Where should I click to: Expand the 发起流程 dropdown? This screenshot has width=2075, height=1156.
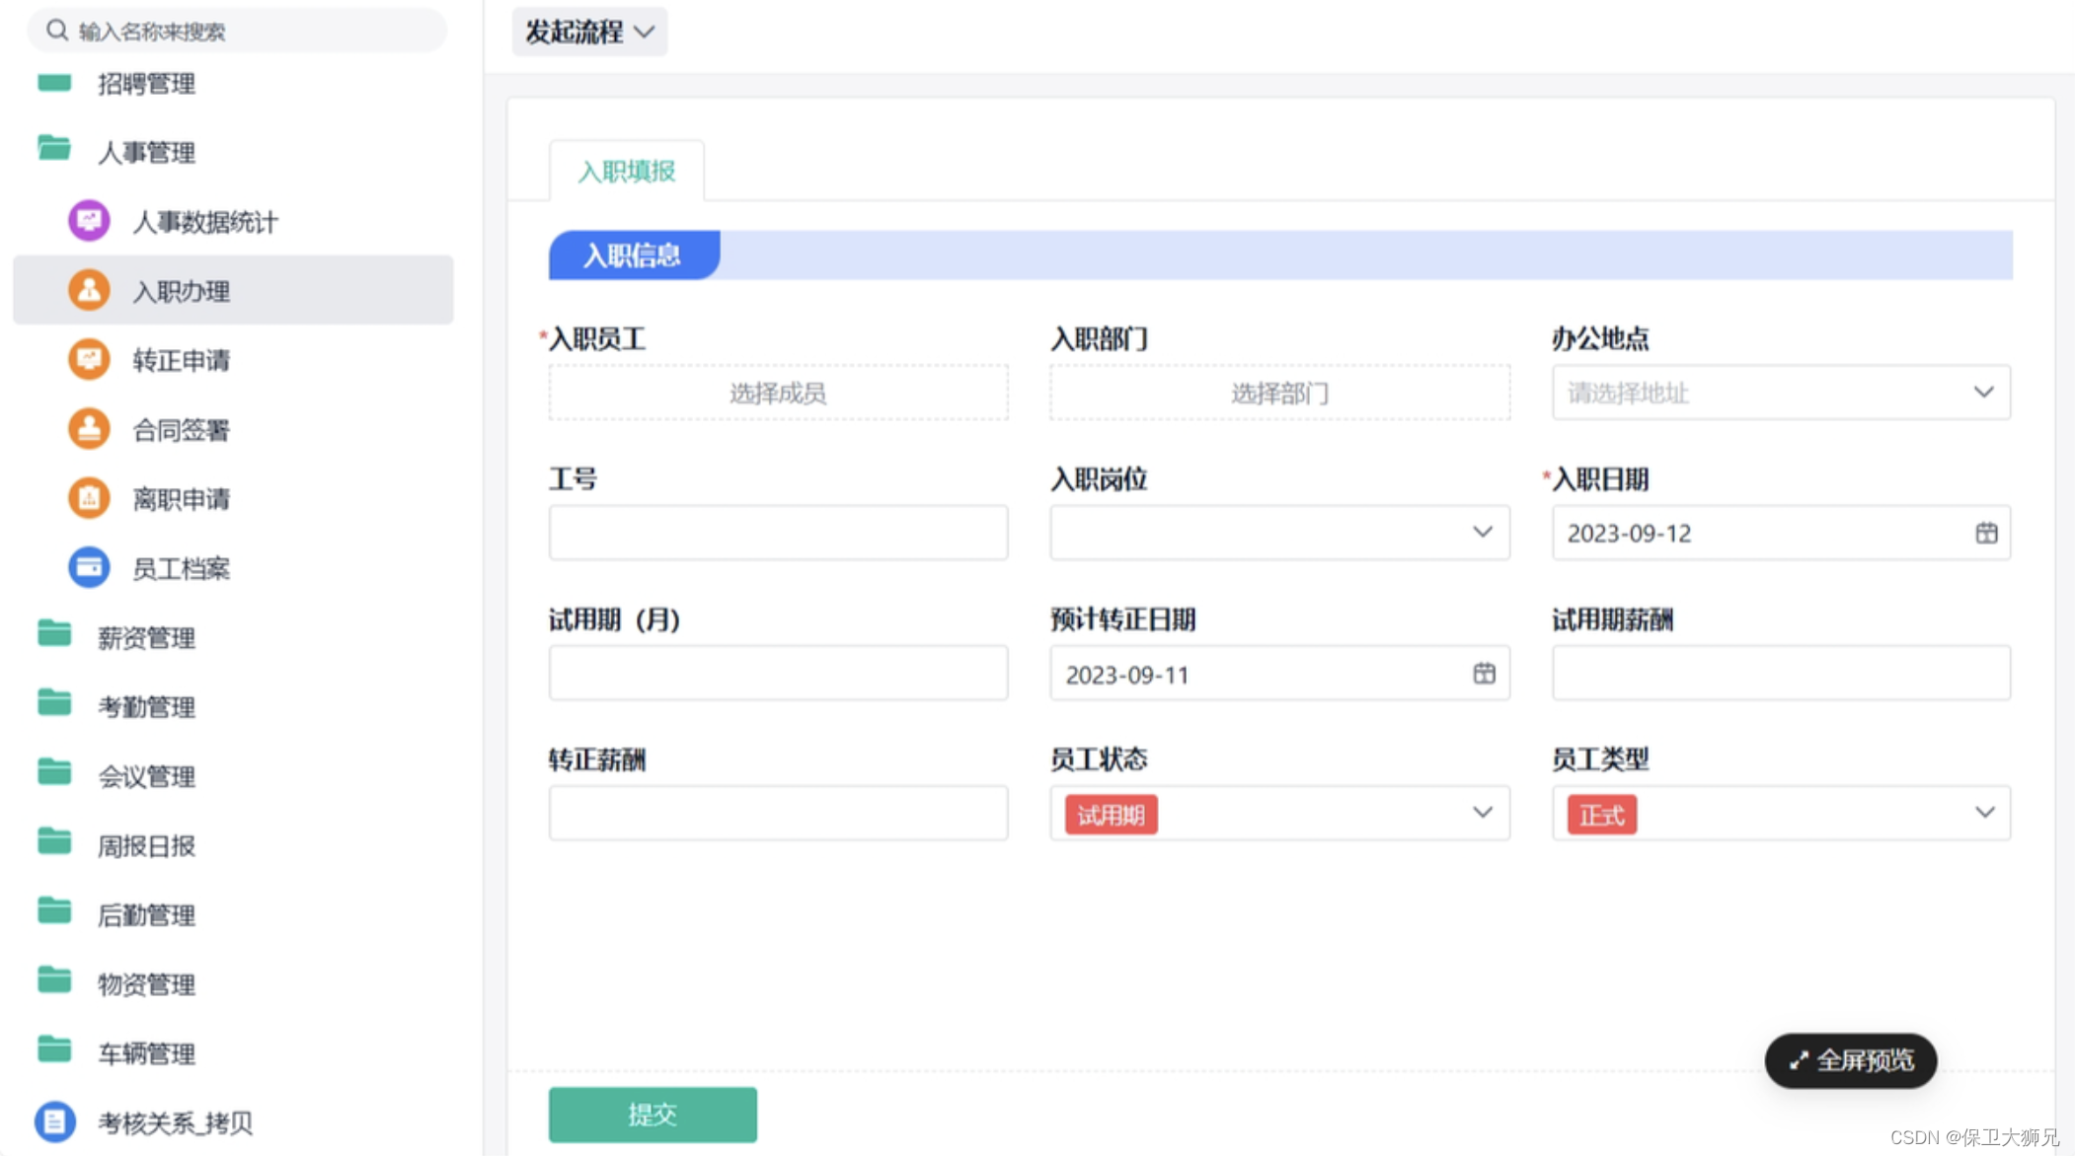tap(589, 32)
